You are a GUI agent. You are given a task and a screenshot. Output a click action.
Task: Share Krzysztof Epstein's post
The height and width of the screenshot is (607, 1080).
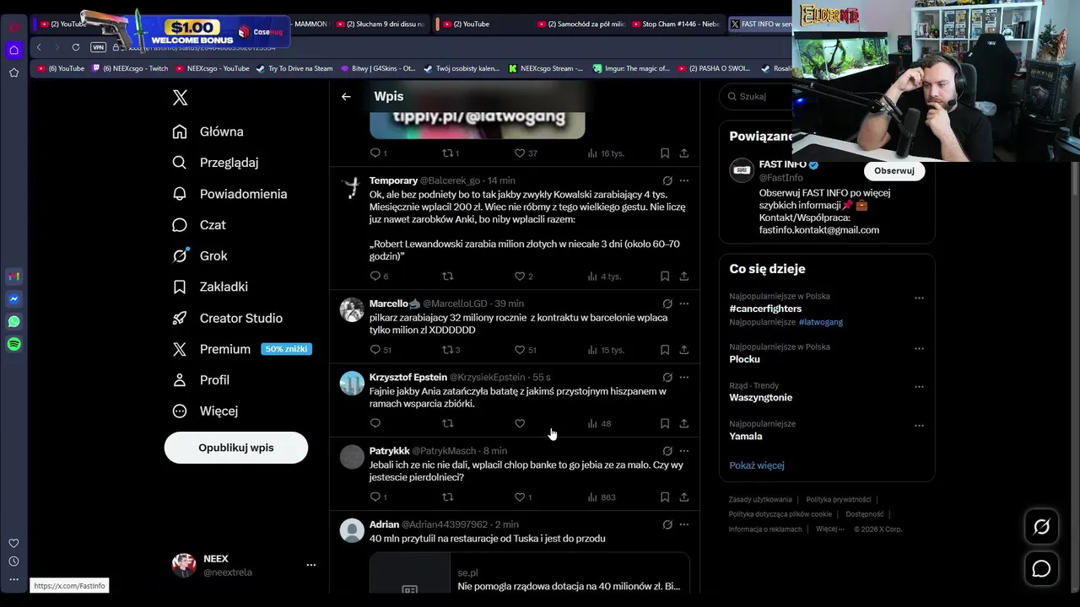(684, 423)
